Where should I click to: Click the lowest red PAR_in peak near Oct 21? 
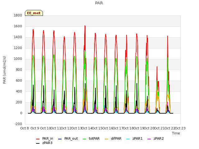pyautogui.click(x=157, y=67)
